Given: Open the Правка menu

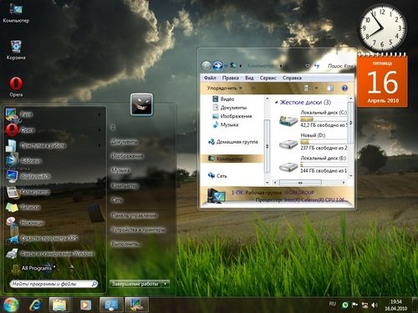Looking at the screenshot, I should click(230, 78).
